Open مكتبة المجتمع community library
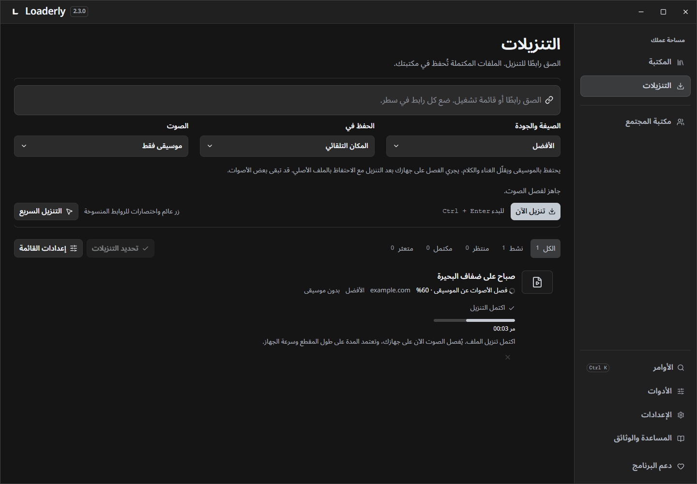 click(x=635, y=121)
